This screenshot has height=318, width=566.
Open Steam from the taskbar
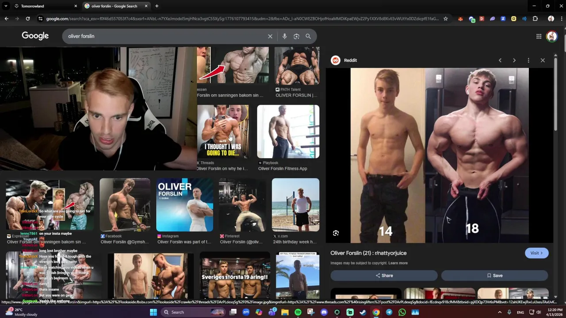tap(363, 312)
